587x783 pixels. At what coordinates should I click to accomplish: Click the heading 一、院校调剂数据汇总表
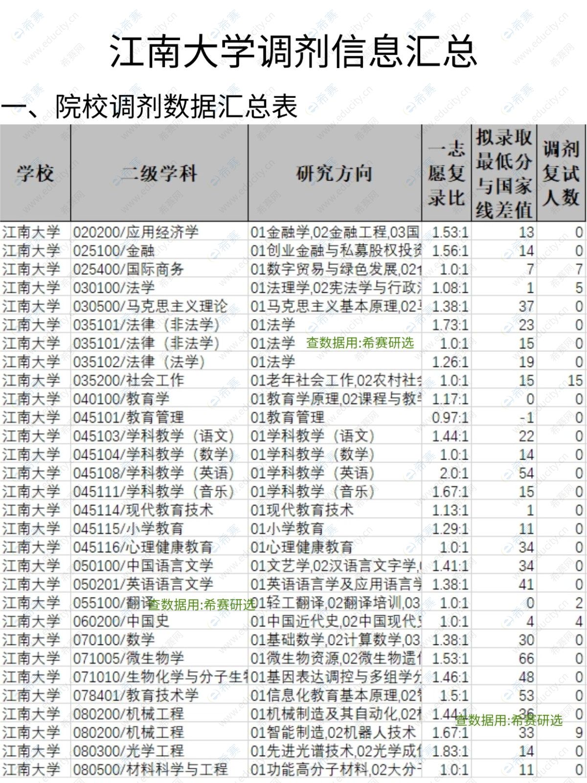(x=149, y=106)
